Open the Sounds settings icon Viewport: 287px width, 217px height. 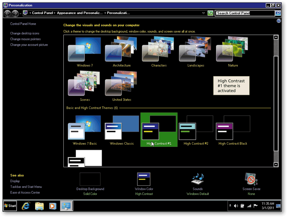[x=198, y=179]
